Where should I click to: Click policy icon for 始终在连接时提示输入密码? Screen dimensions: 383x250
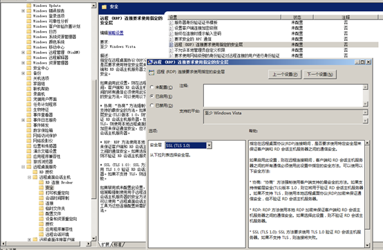[x=171, y=33]
